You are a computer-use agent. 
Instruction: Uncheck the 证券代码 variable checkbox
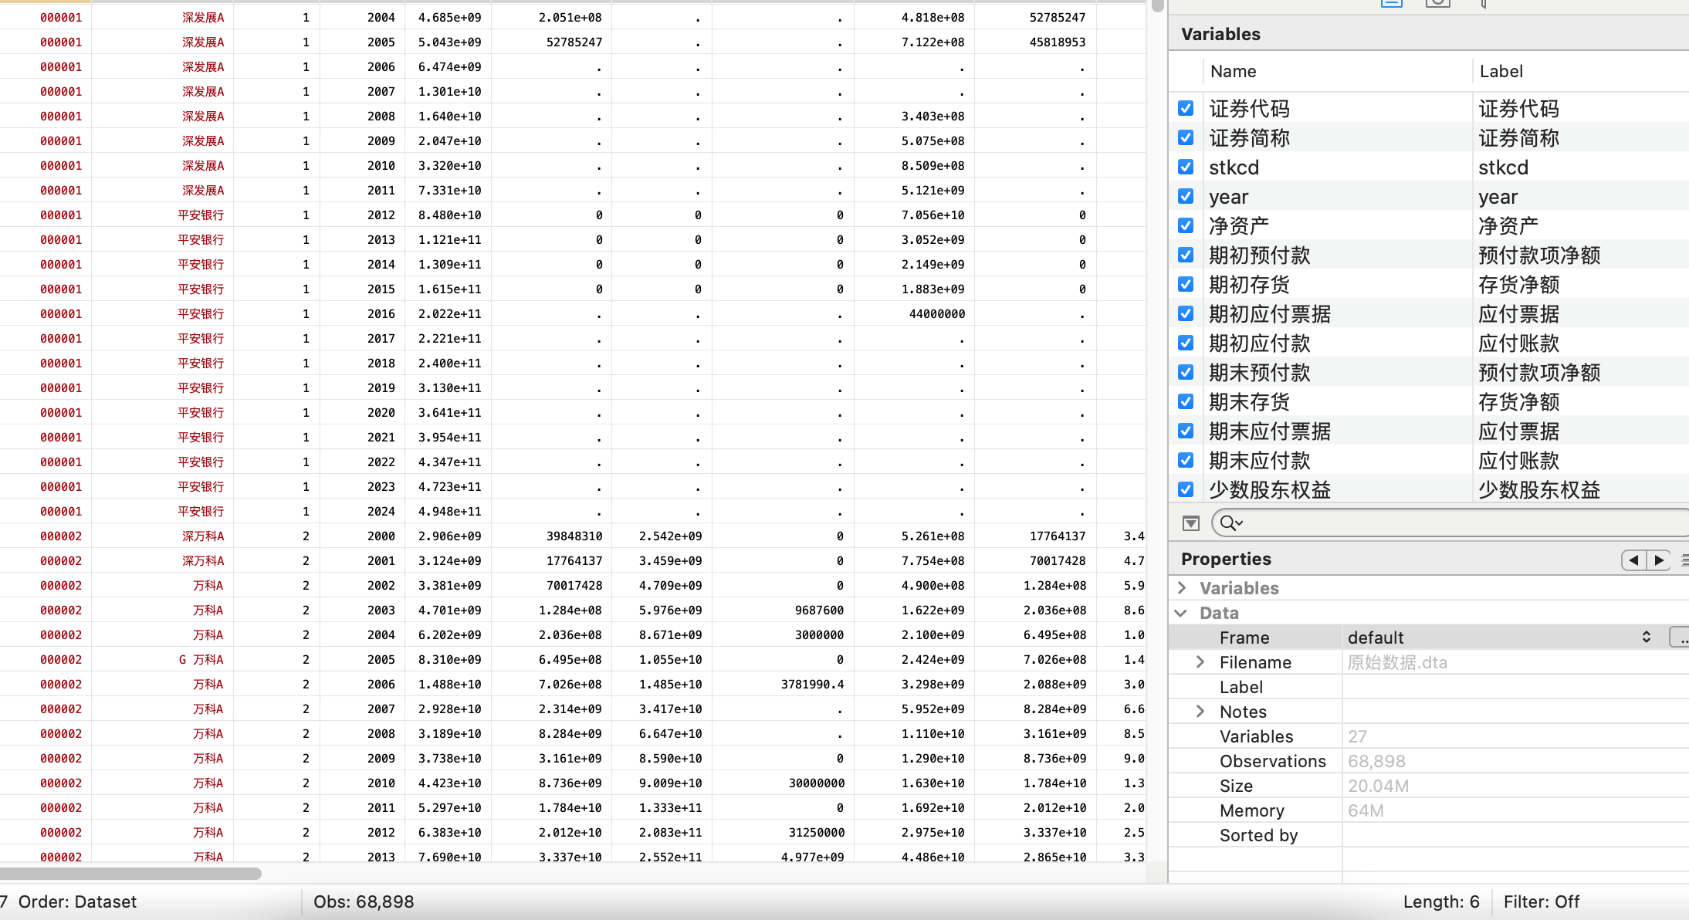click(1186, 109)
